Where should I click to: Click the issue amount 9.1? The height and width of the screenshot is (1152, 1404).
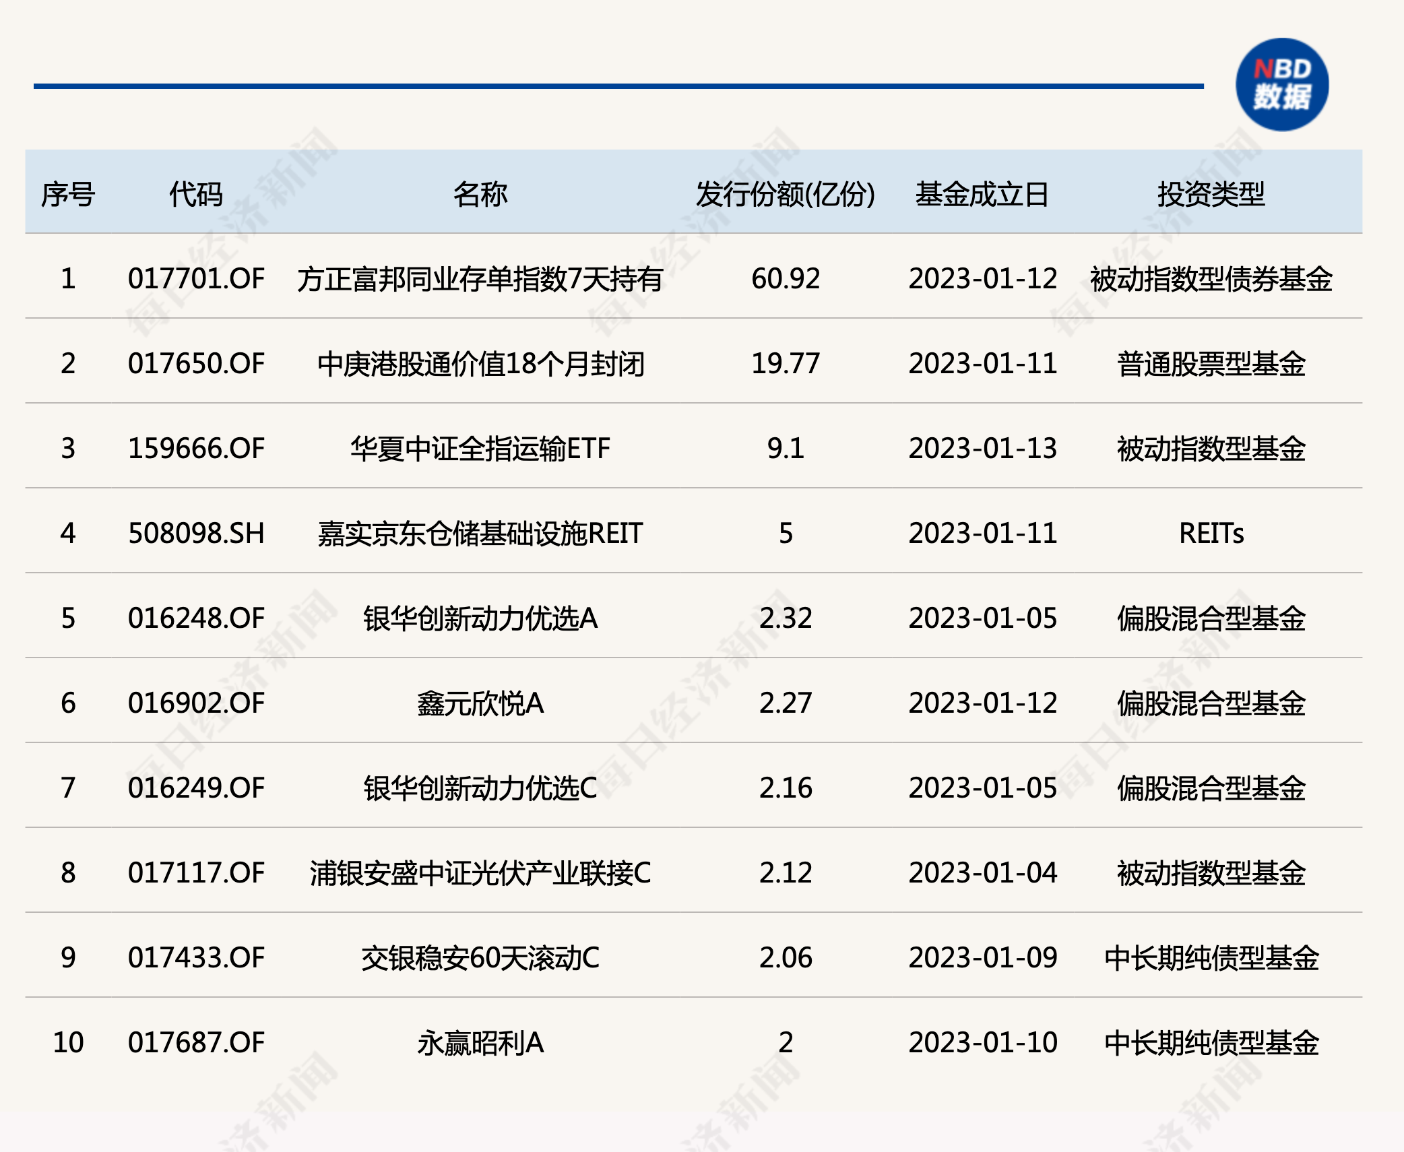786,449
